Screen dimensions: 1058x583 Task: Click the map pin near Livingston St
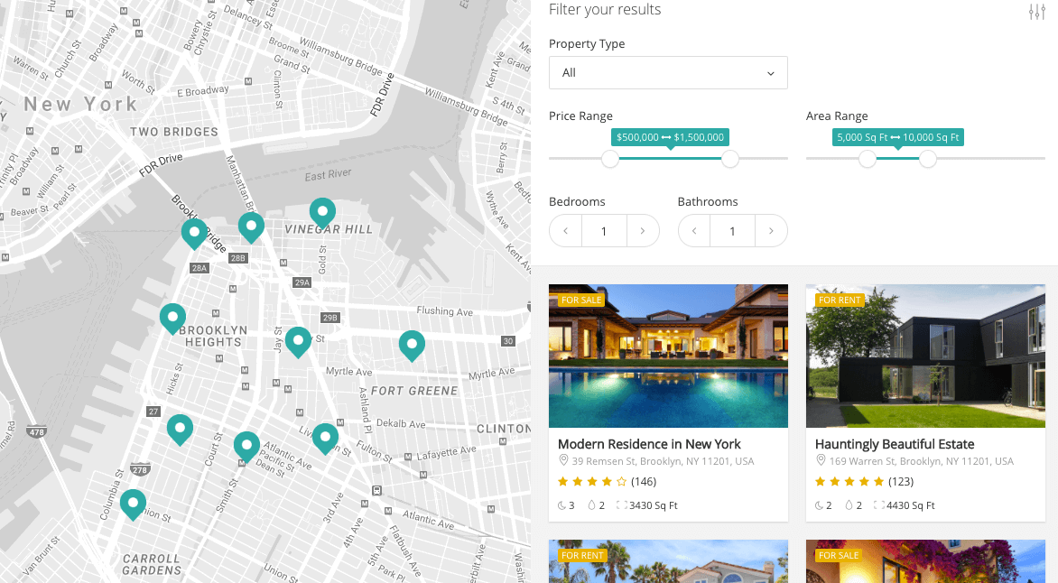325,437
